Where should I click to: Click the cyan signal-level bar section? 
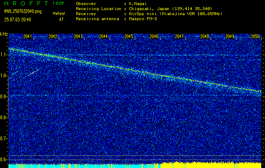84,165
